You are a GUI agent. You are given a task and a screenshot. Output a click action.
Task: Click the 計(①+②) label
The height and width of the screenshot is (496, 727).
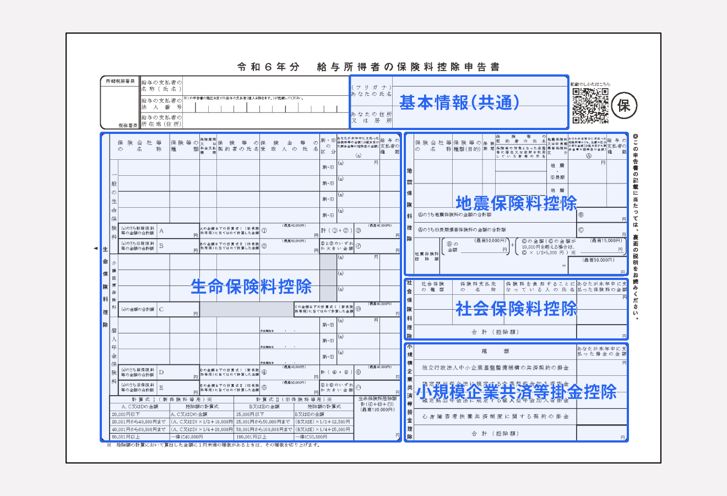pyautogui.click(x=336, y=231)
